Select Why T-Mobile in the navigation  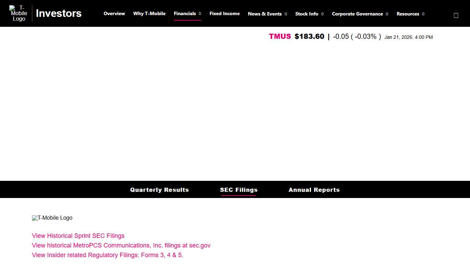(149, 14)
